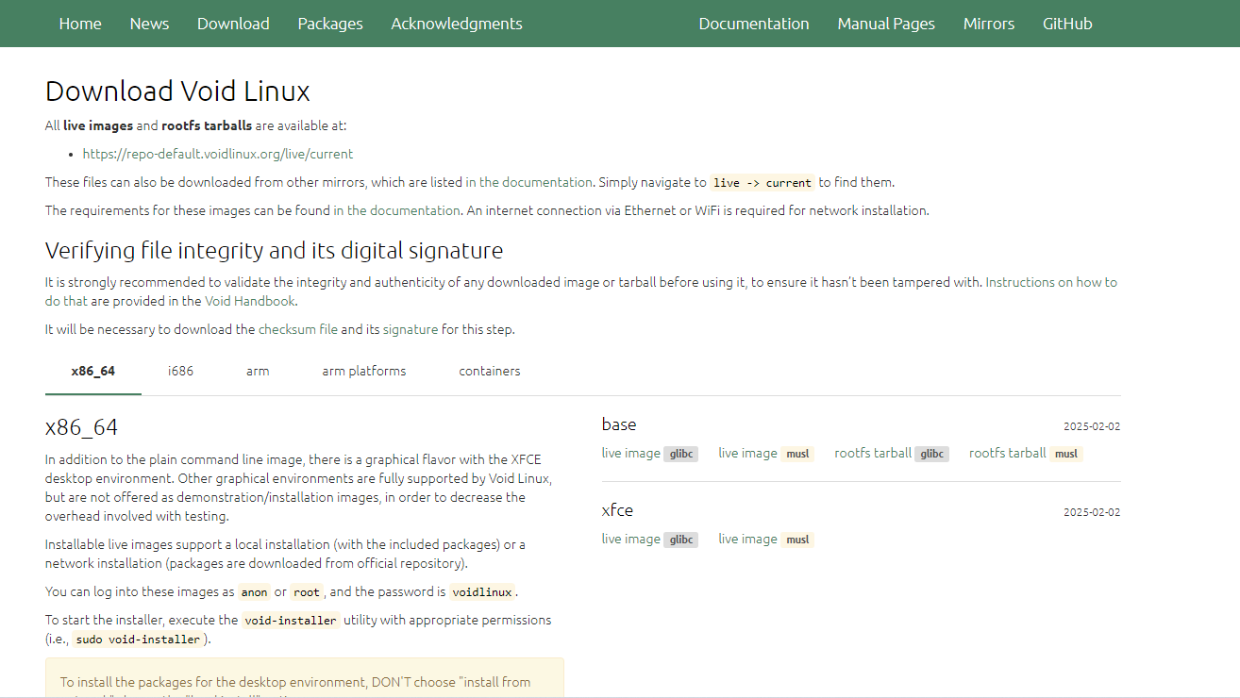Click the "anon" username code

[x=254, y=592]
